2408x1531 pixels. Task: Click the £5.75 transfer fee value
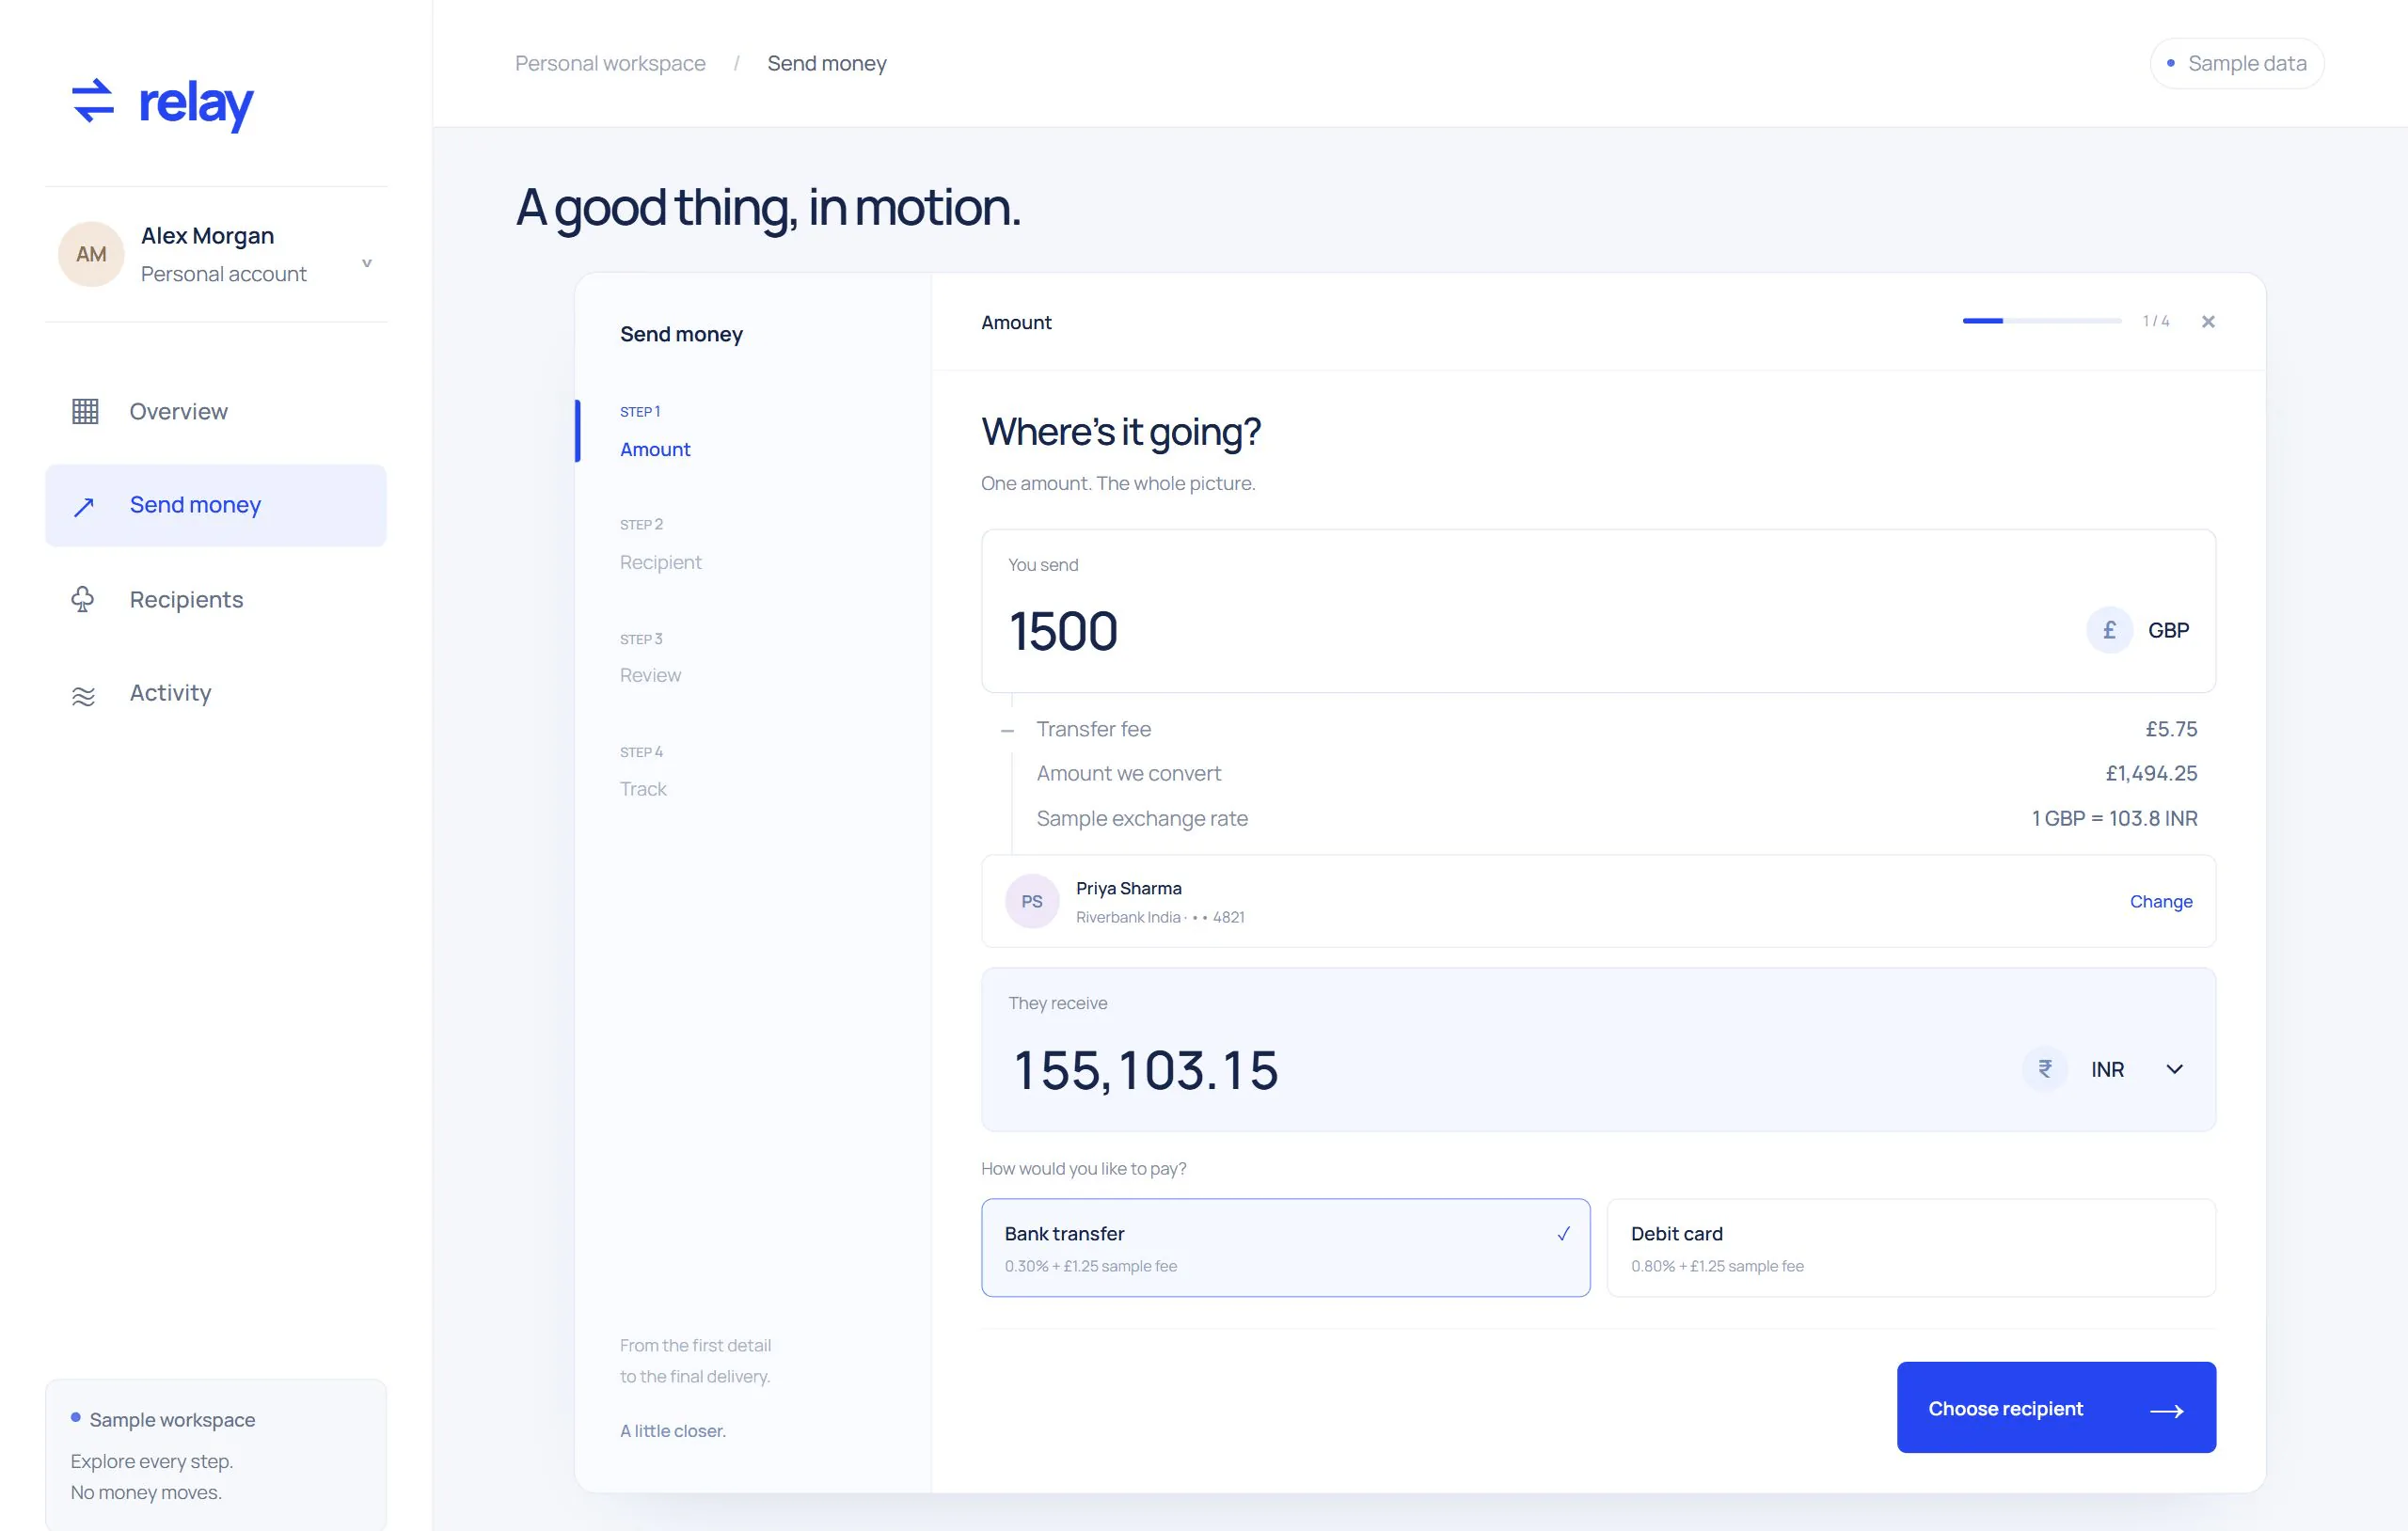2171,729
